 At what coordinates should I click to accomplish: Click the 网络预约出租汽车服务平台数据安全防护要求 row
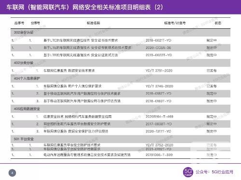120,124
